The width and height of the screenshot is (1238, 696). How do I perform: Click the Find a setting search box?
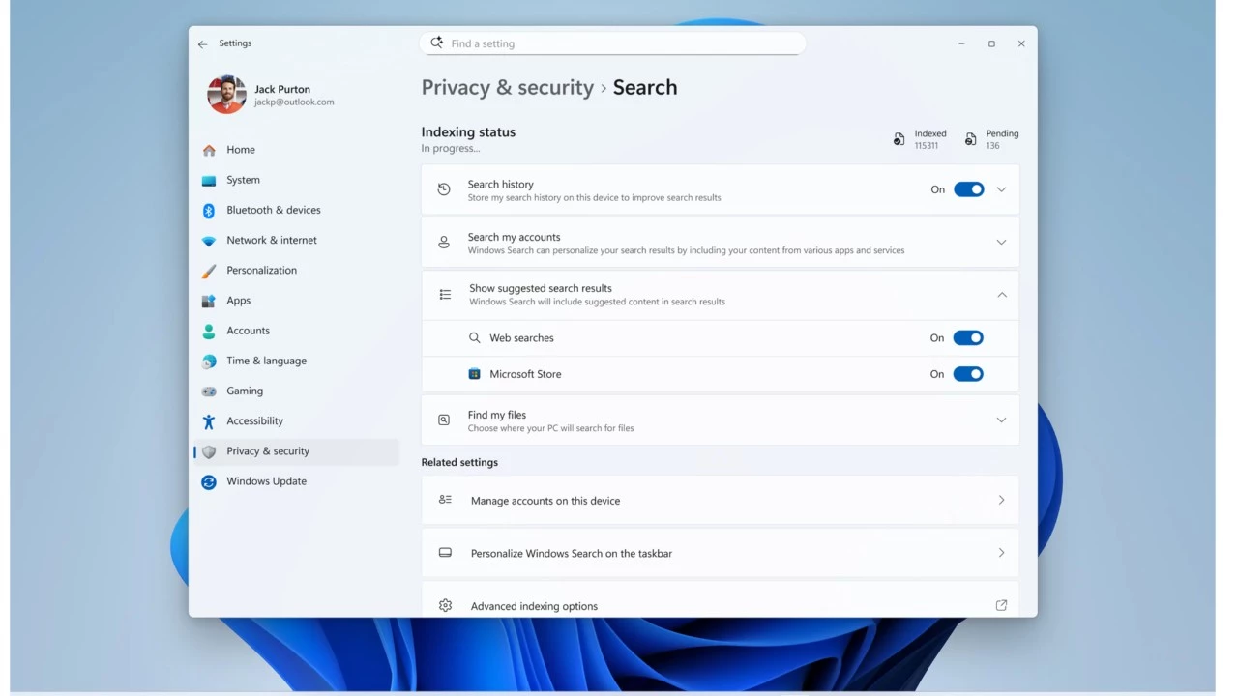click(612, 43)
